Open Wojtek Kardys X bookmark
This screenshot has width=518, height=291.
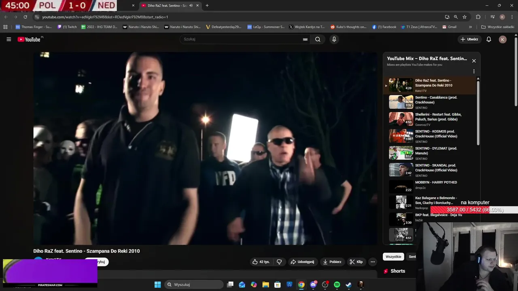[x=307, y=27]
